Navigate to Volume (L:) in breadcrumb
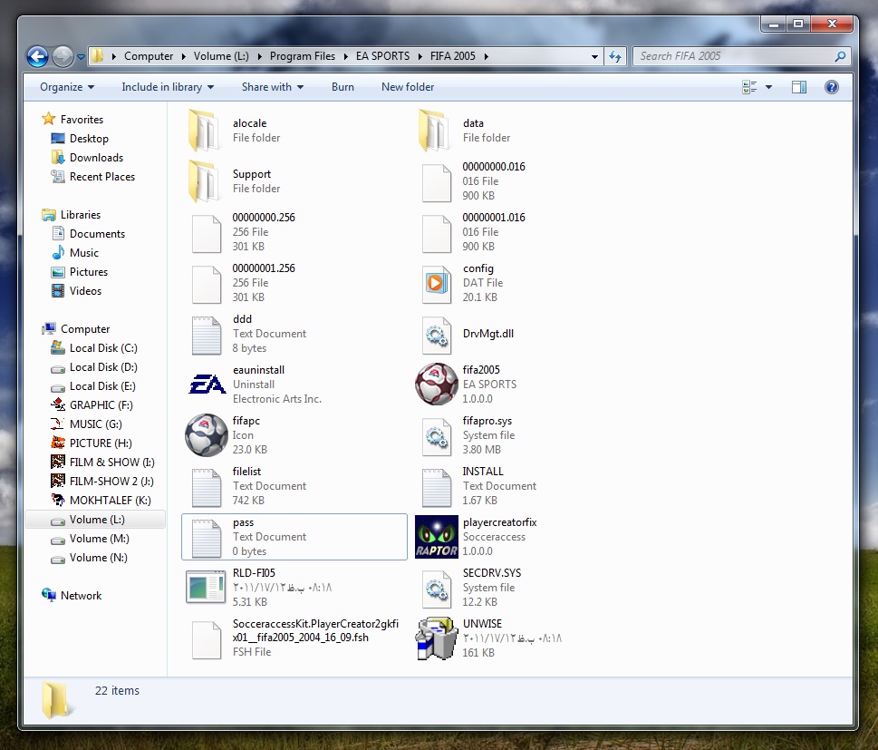This screenshot has height=750, width=878. (221, 56)
